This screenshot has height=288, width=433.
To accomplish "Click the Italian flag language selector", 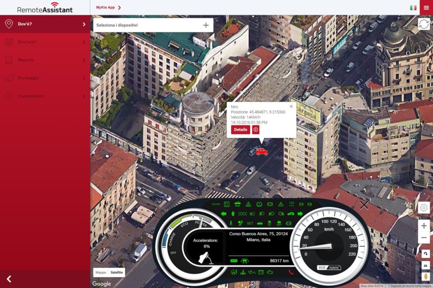I will point(413,8).
